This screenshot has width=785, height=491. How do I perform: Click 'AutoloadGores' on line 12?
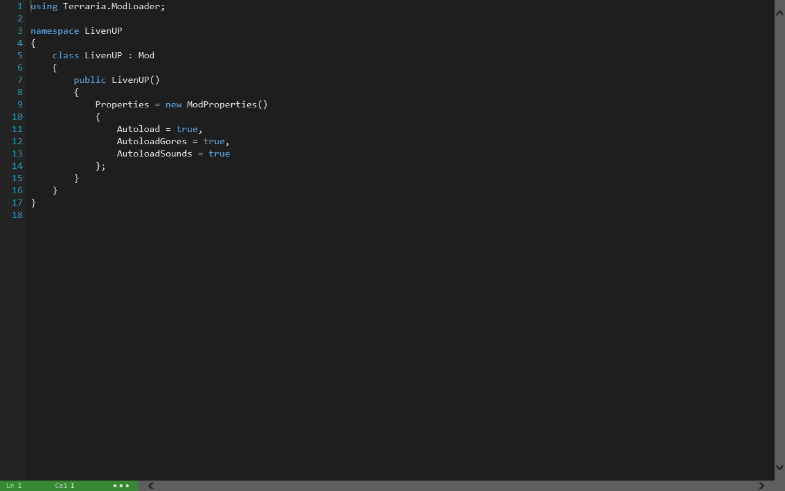pyautogui.click(x=152, y=141)
